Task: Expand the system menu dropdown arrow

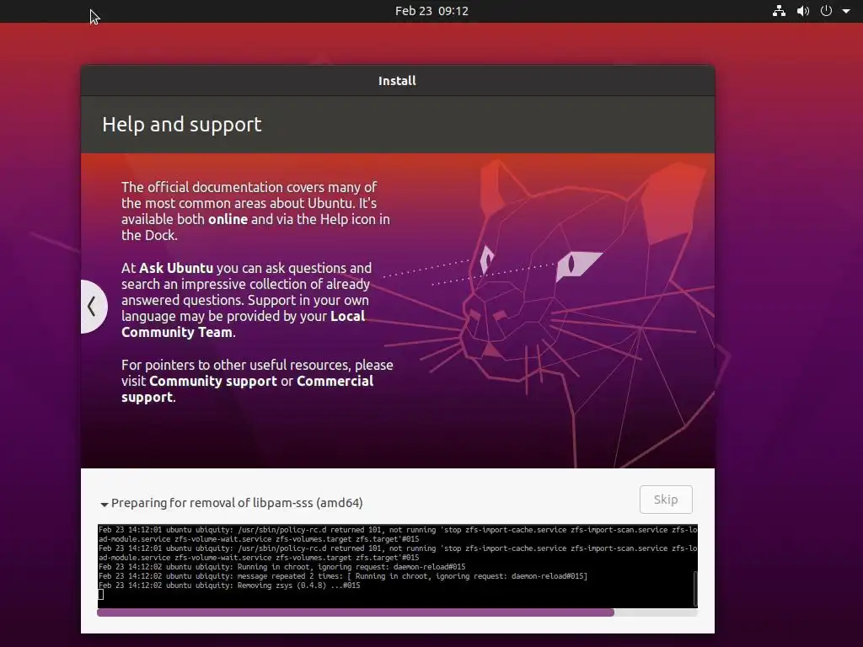Action: coord(846,11)
